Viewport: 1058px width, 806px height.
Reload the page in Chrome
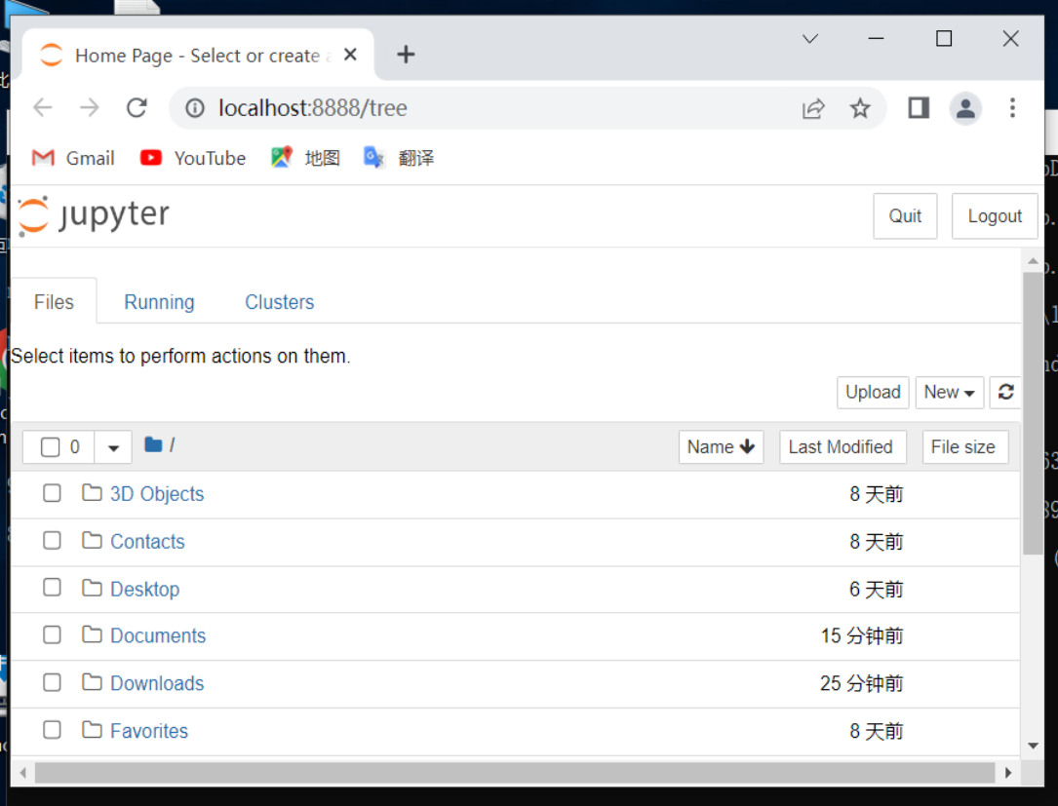137,108
